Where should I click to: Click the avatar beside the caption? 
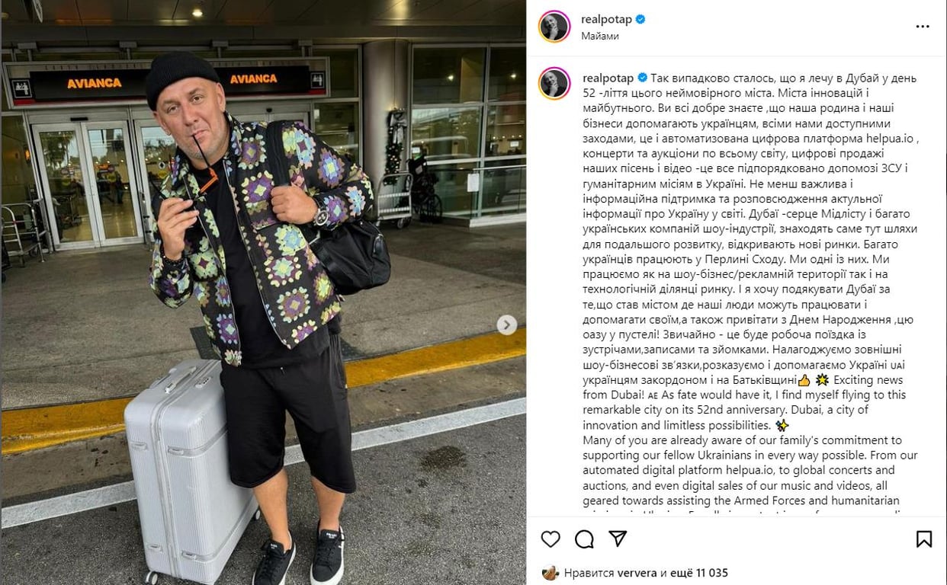[x=554, y=84]
